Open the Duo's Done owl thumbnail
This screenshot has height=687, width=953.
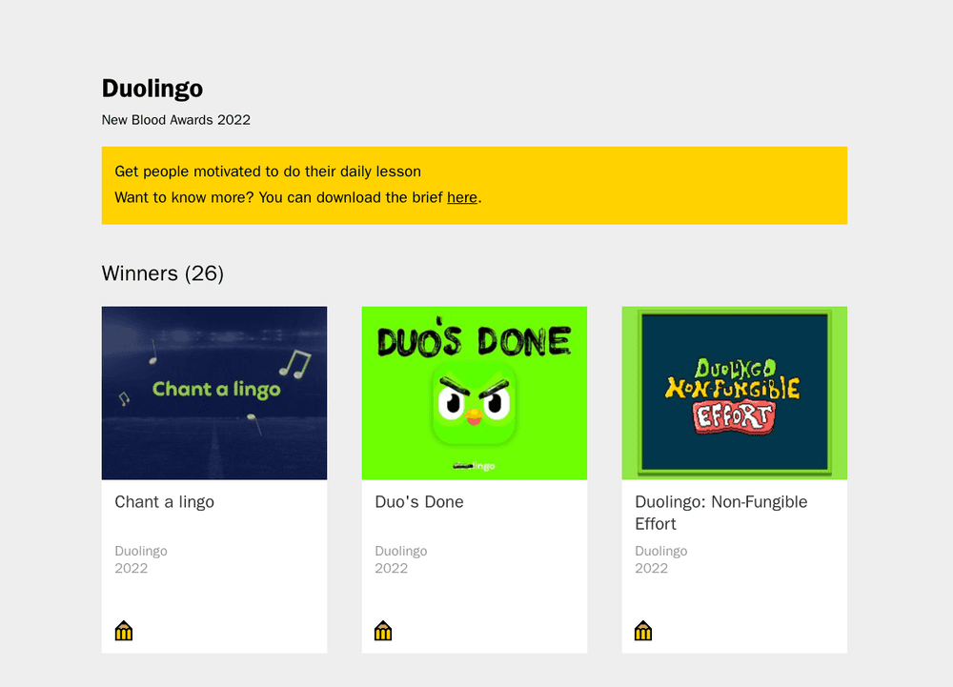[x=474, y=393]
